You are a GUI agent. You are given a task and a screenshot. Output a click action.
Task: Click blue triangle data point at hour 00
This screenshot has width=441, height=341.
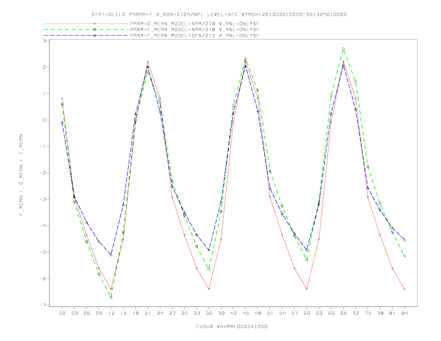click(62, 123)
